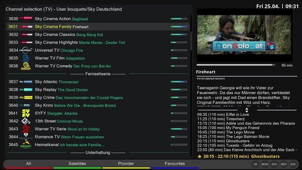Viewport: 302px width, 170px height.
Task: Click the OK button
Action: click(255, 164)
